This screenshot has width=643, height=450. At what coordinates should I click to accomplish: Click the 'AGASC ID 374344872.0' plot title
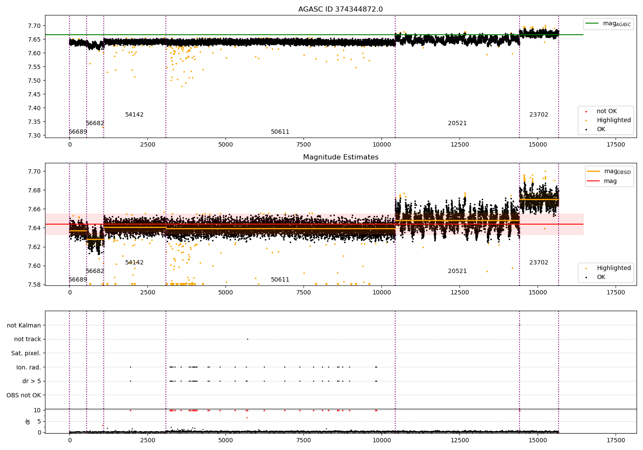(x=340, y=9)
